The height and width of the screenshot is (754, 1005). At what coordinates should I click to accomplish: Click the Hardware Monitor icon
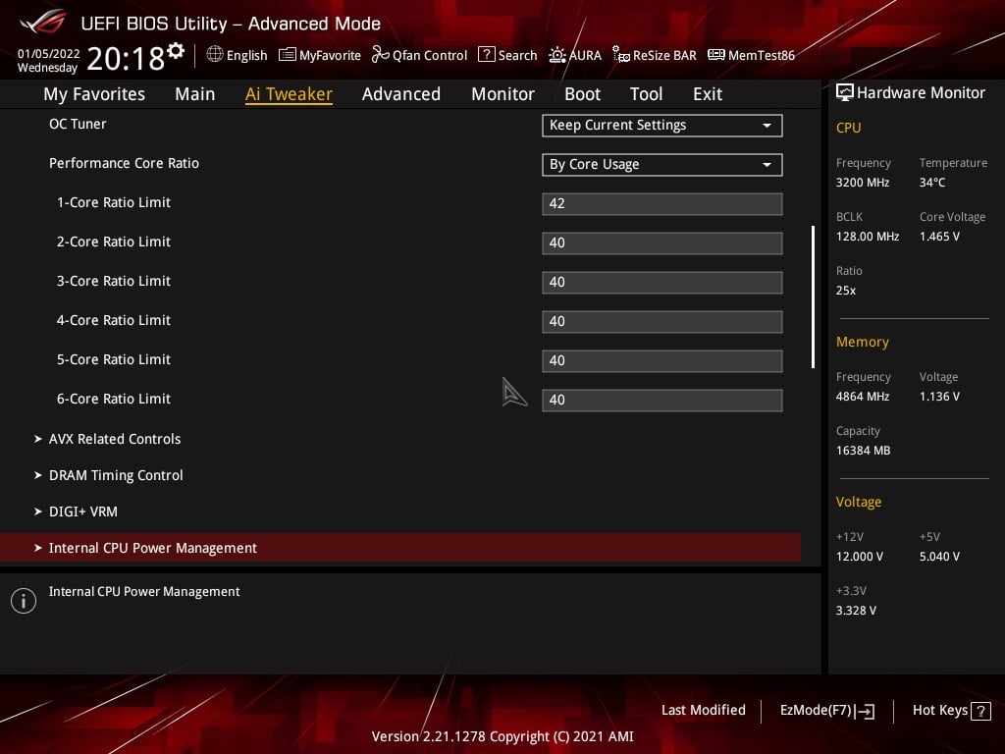[x=846, y=92]
